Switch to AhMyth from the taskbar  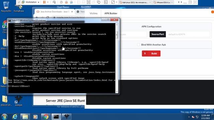[67, 117]
